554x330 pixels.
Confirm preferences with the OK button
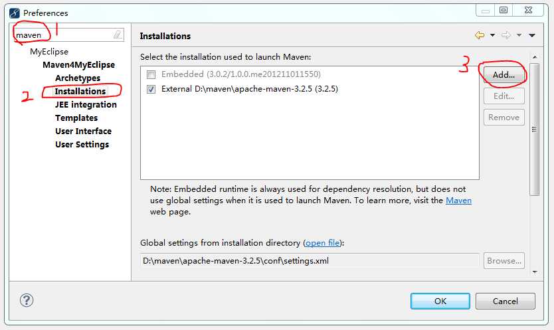440,301
